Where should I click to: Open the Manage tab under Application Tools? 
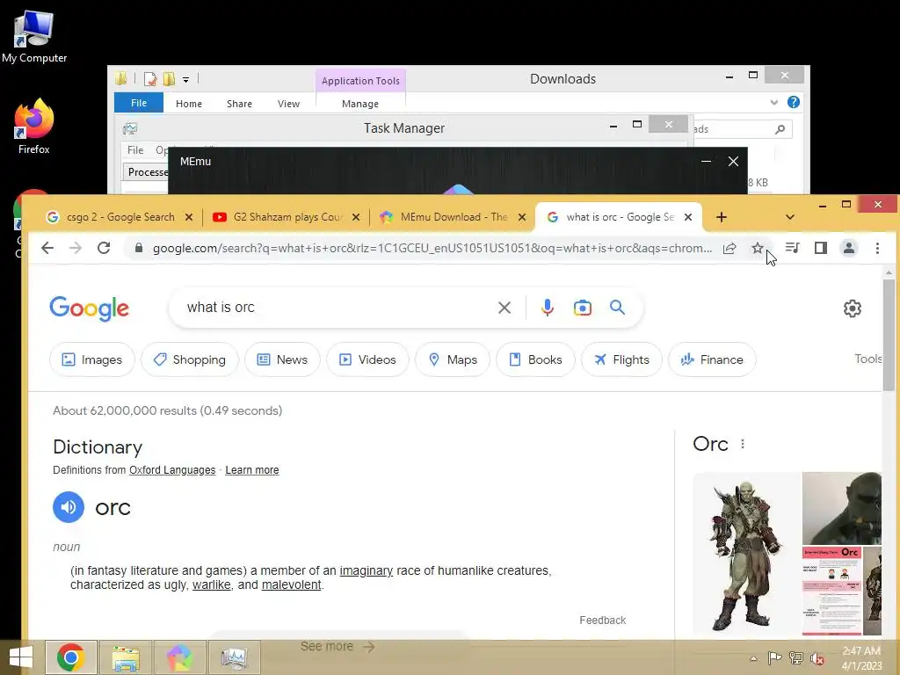pyautogui.click(x=359, y=104)
